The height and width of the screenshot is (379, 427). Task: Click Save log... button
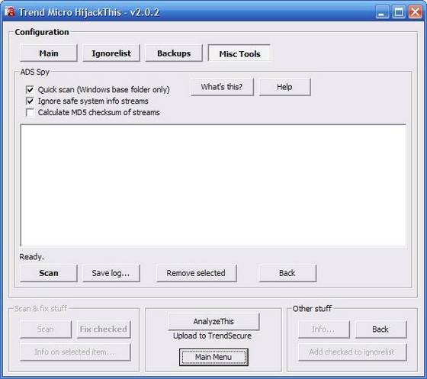point(111,273)
